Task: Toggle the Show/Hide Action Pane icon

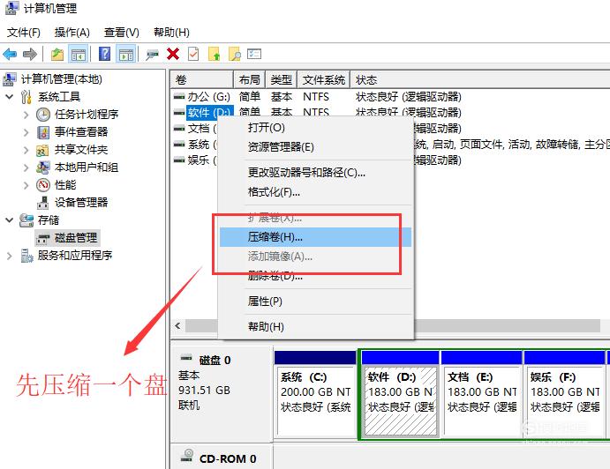Action: [x=126, y=54]
